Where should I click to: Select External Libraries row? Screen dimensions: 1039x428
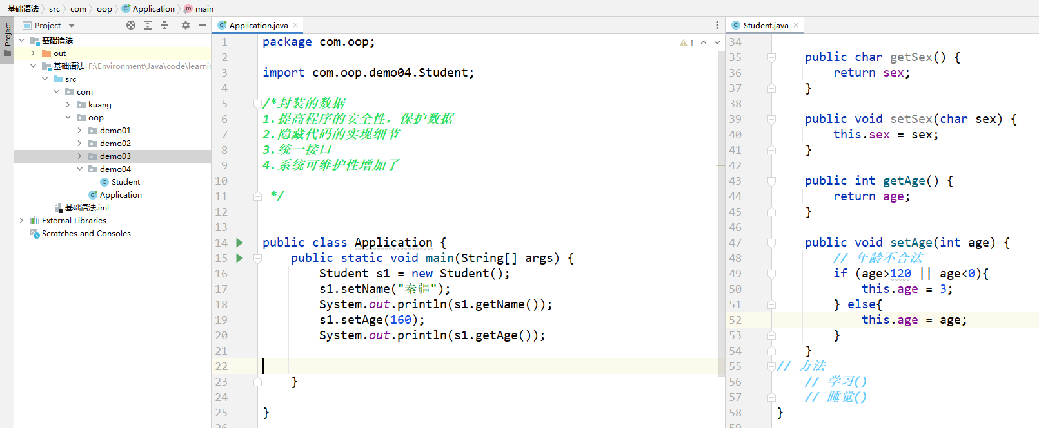click(x=112, y=220)
